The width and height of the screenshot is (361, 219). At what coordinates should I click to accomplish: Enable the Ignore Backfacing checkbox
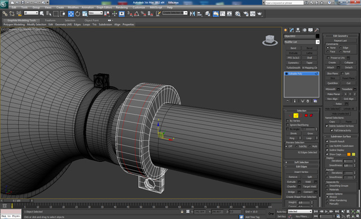[x=288, y=125]
